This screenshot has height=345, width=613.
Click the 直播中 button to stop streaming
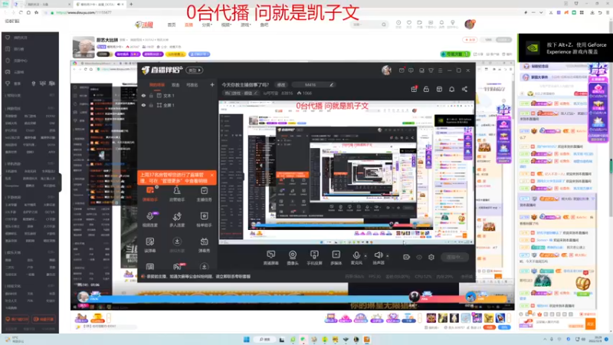[x=454, y=258]
